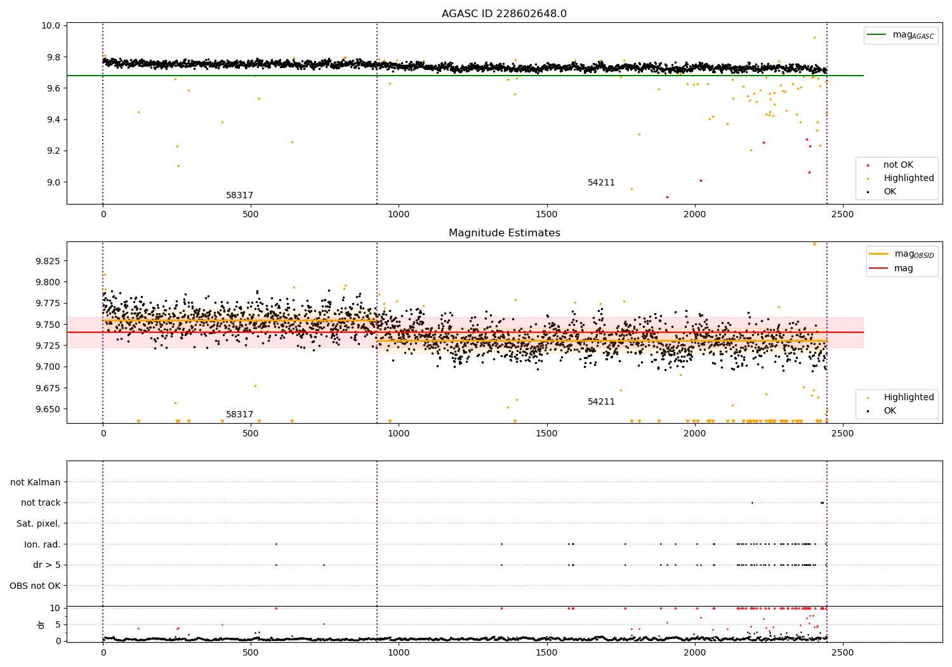Click '1000' x-tick under Magnitude Estimates plot
952x667 pixels.
click(399, 434)
